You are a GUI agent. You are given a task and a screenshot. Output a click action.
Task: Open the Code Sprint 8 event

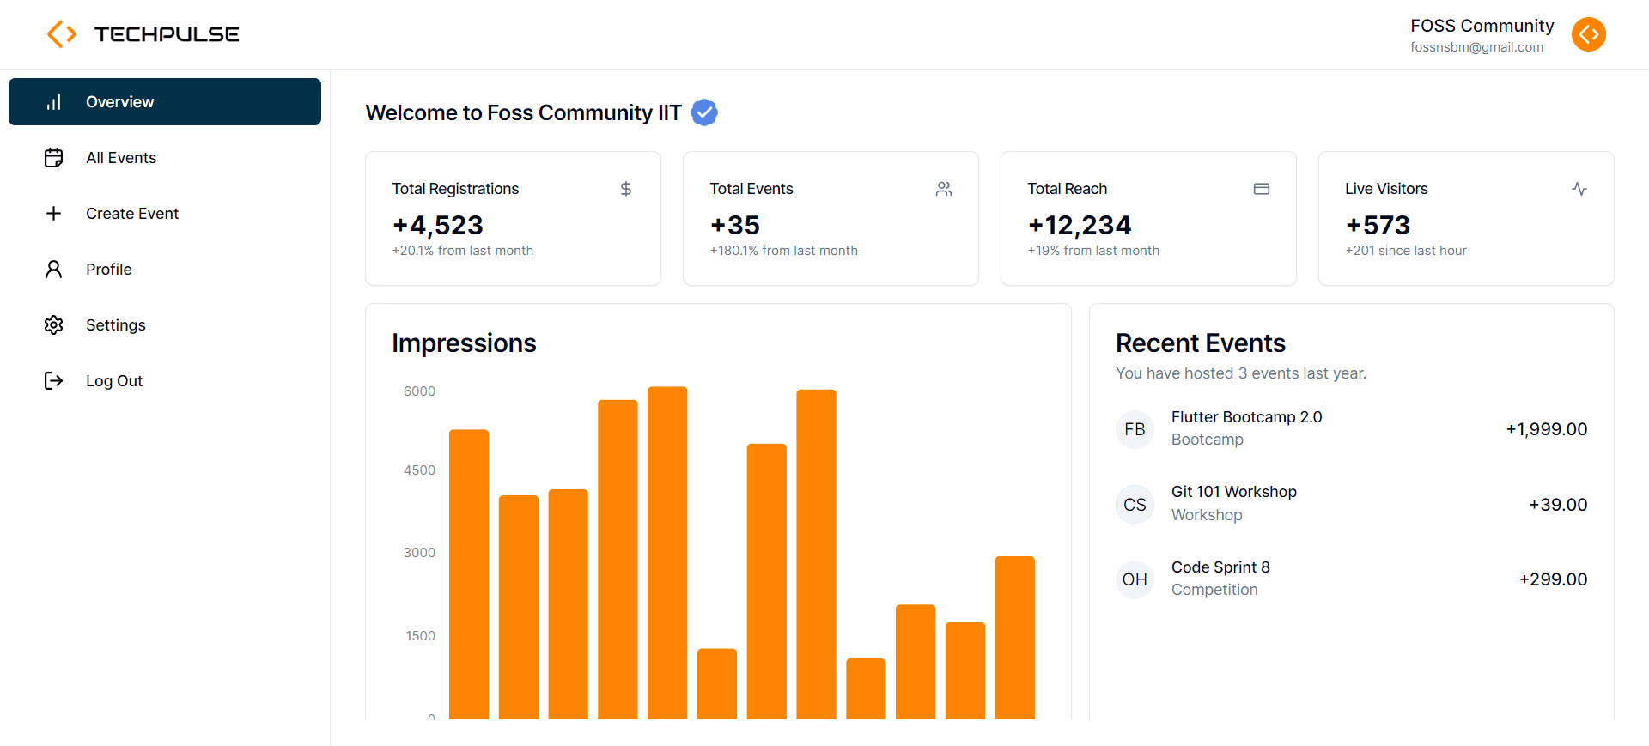tap(1220, 567)
